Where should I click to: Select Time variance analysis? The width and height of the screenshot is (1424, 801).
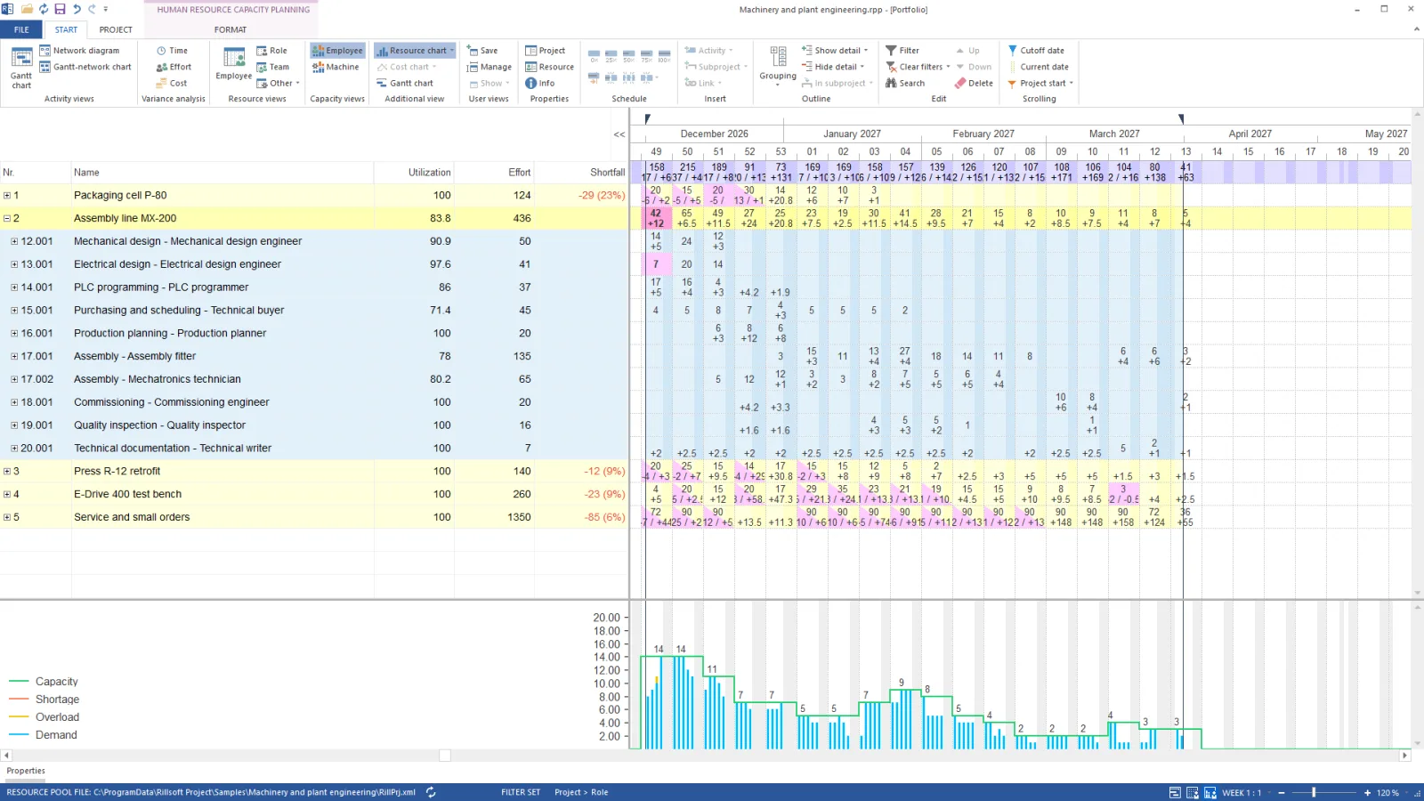(172, 51)
